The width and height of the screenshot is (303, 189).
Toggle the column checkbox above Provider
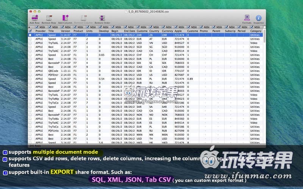[x=37, y=27]
